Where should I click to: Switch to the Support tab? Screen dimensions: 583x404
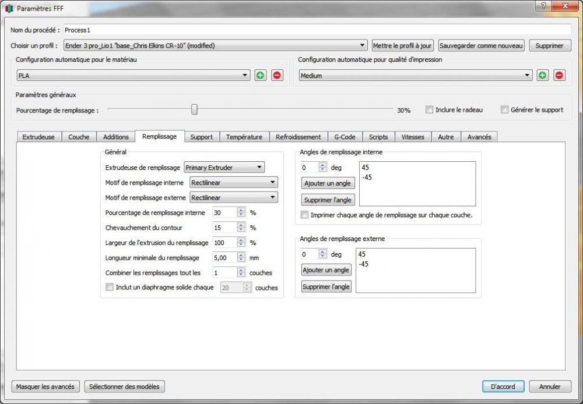[x=202, y=137]
